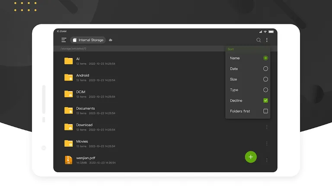Click the Sort header label

[230, 49]
